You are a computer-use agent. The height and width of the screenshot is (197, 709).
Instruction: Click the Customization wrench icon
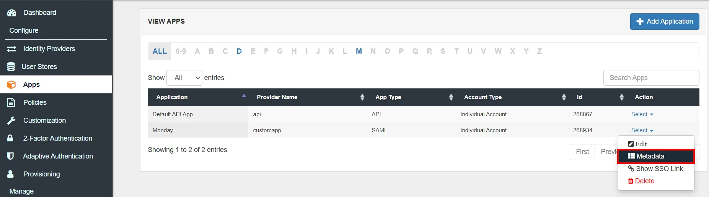[11, 120]
